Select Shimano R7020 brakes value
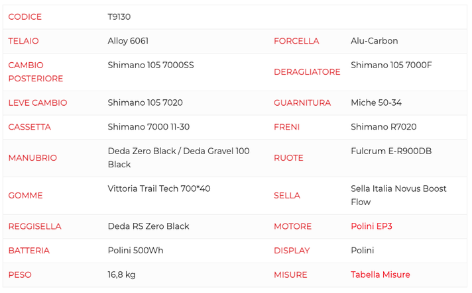 coord(384,127)
